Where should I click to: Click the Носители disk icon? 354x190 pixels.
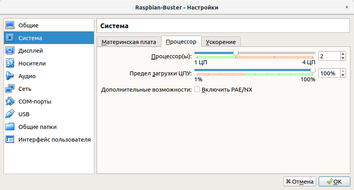[x=10, y=63]
